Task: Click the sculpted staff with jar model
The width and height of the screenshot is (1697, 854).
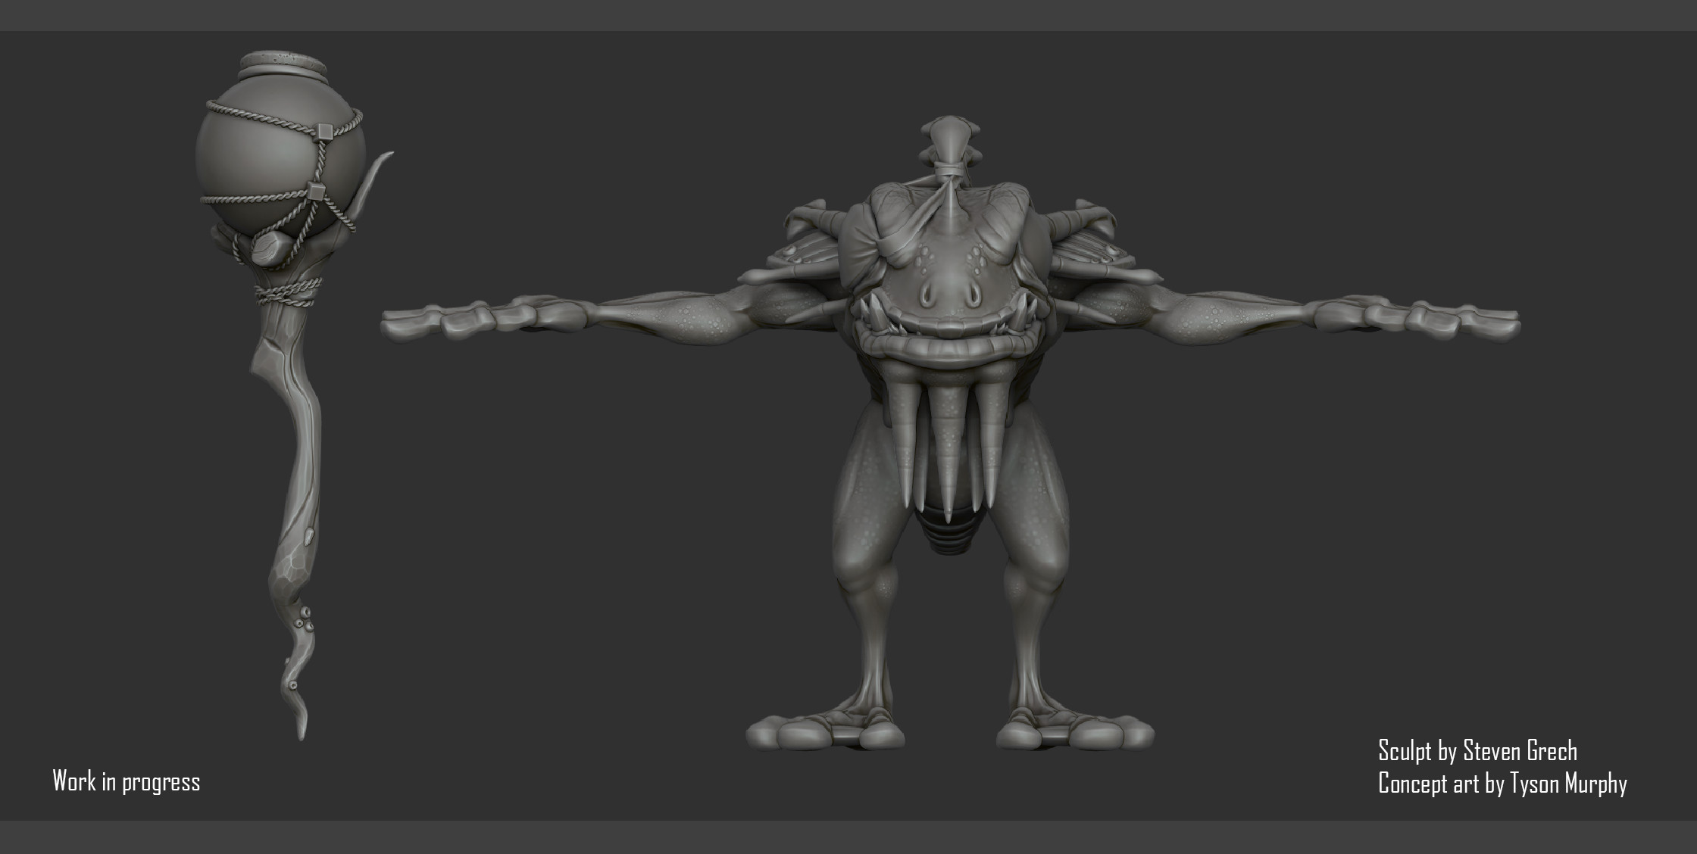Action: pyautogui.click(x=295, y=395)
